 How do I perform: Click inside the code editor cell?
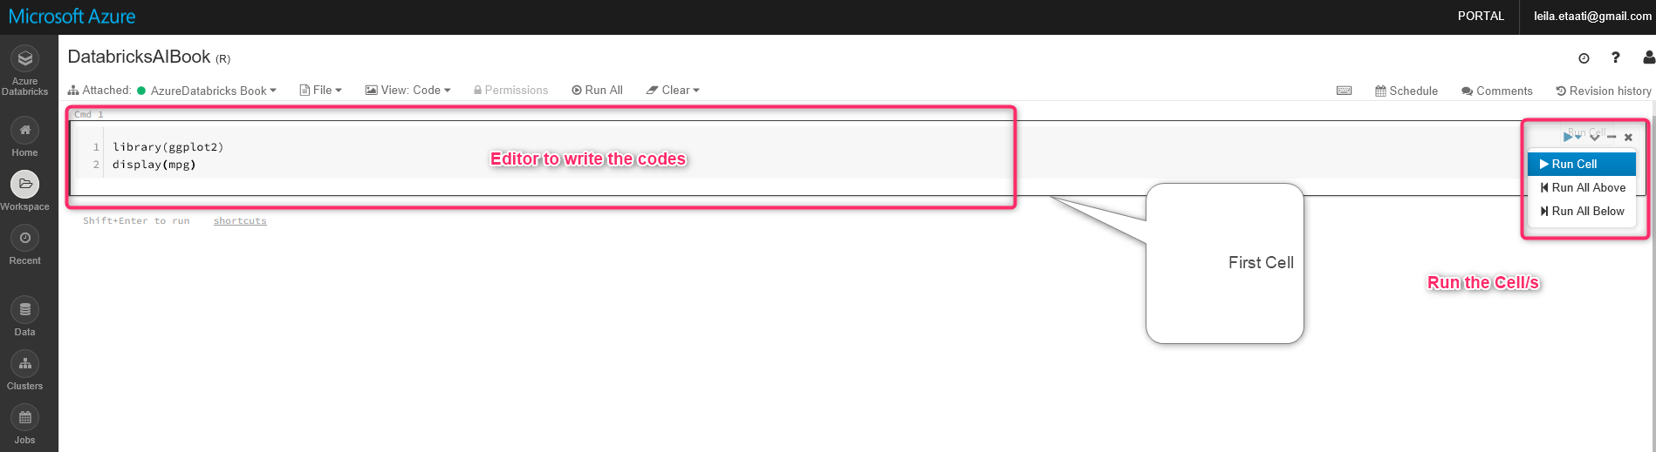(541, 155)
